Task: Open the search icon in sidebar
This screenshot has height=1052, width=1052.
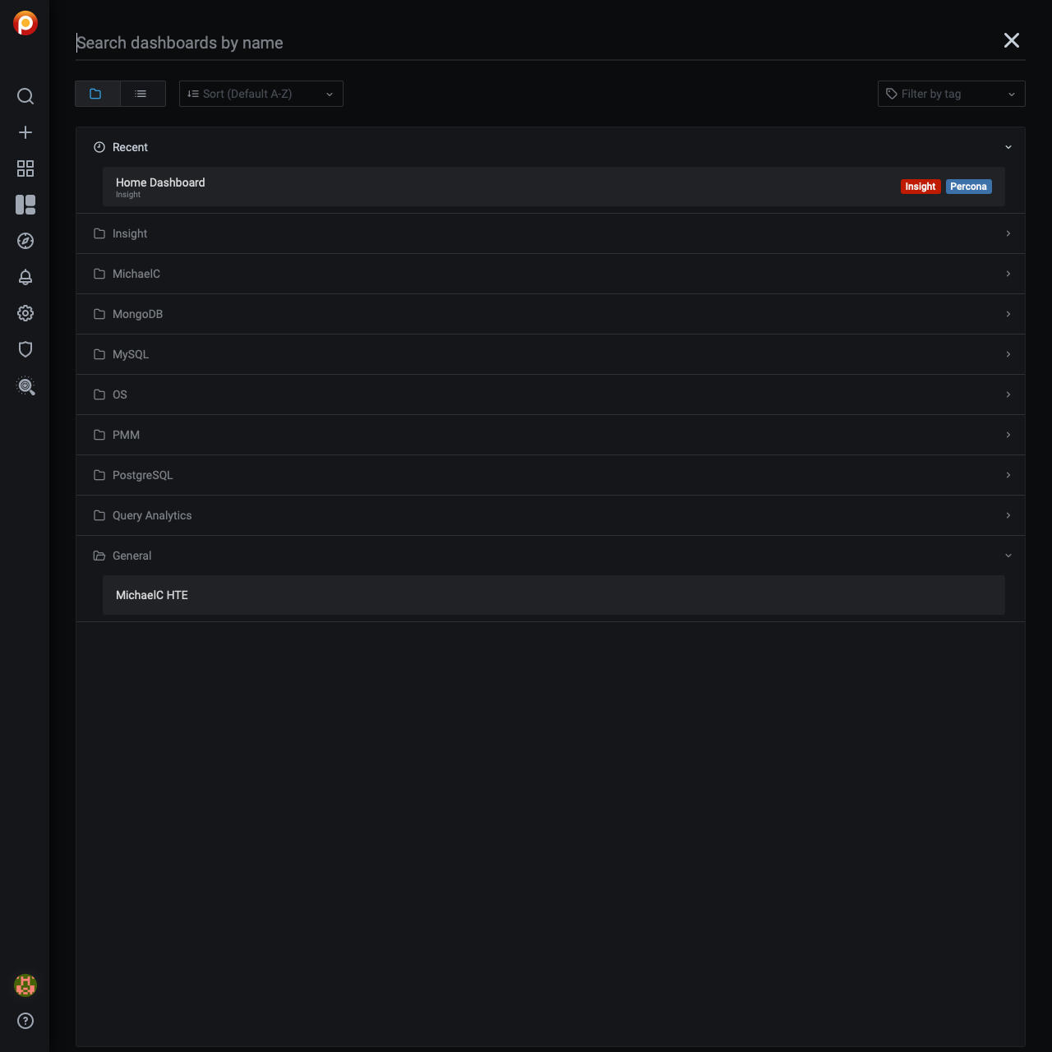Action: coord(25,96)
